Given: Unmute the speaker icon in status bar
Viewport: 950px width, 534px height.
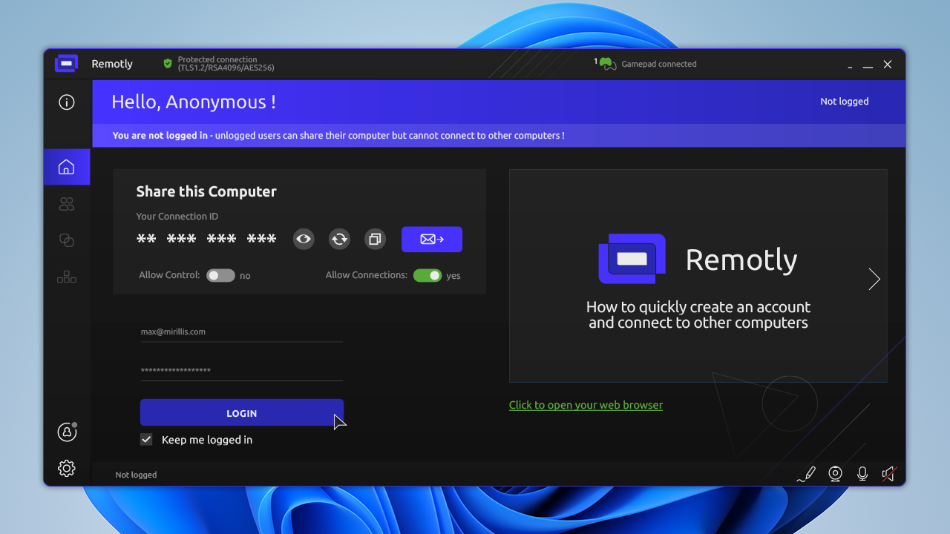Looking at the screenshot, I should tap(888, 474).
